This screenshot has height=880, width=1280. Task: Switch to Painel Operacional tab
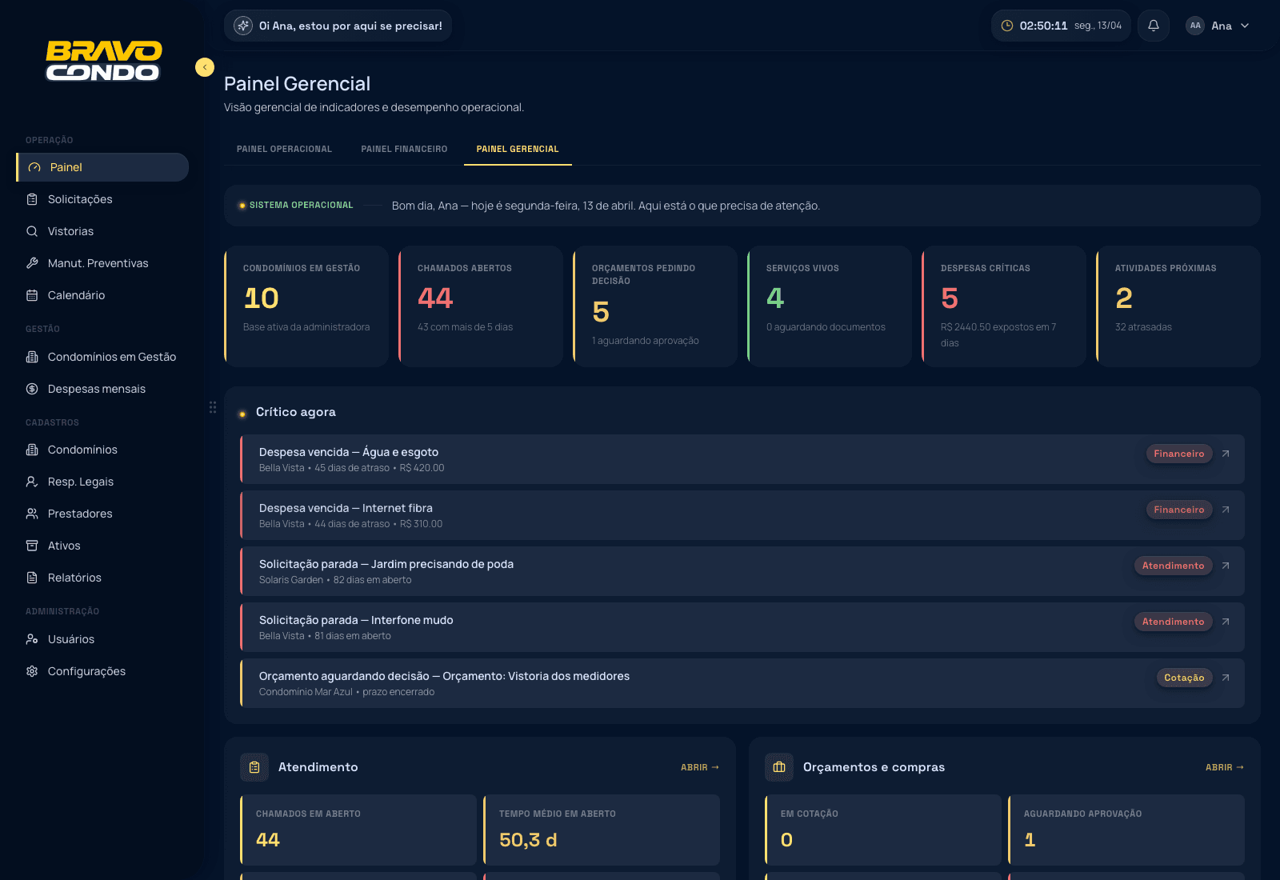284,149
